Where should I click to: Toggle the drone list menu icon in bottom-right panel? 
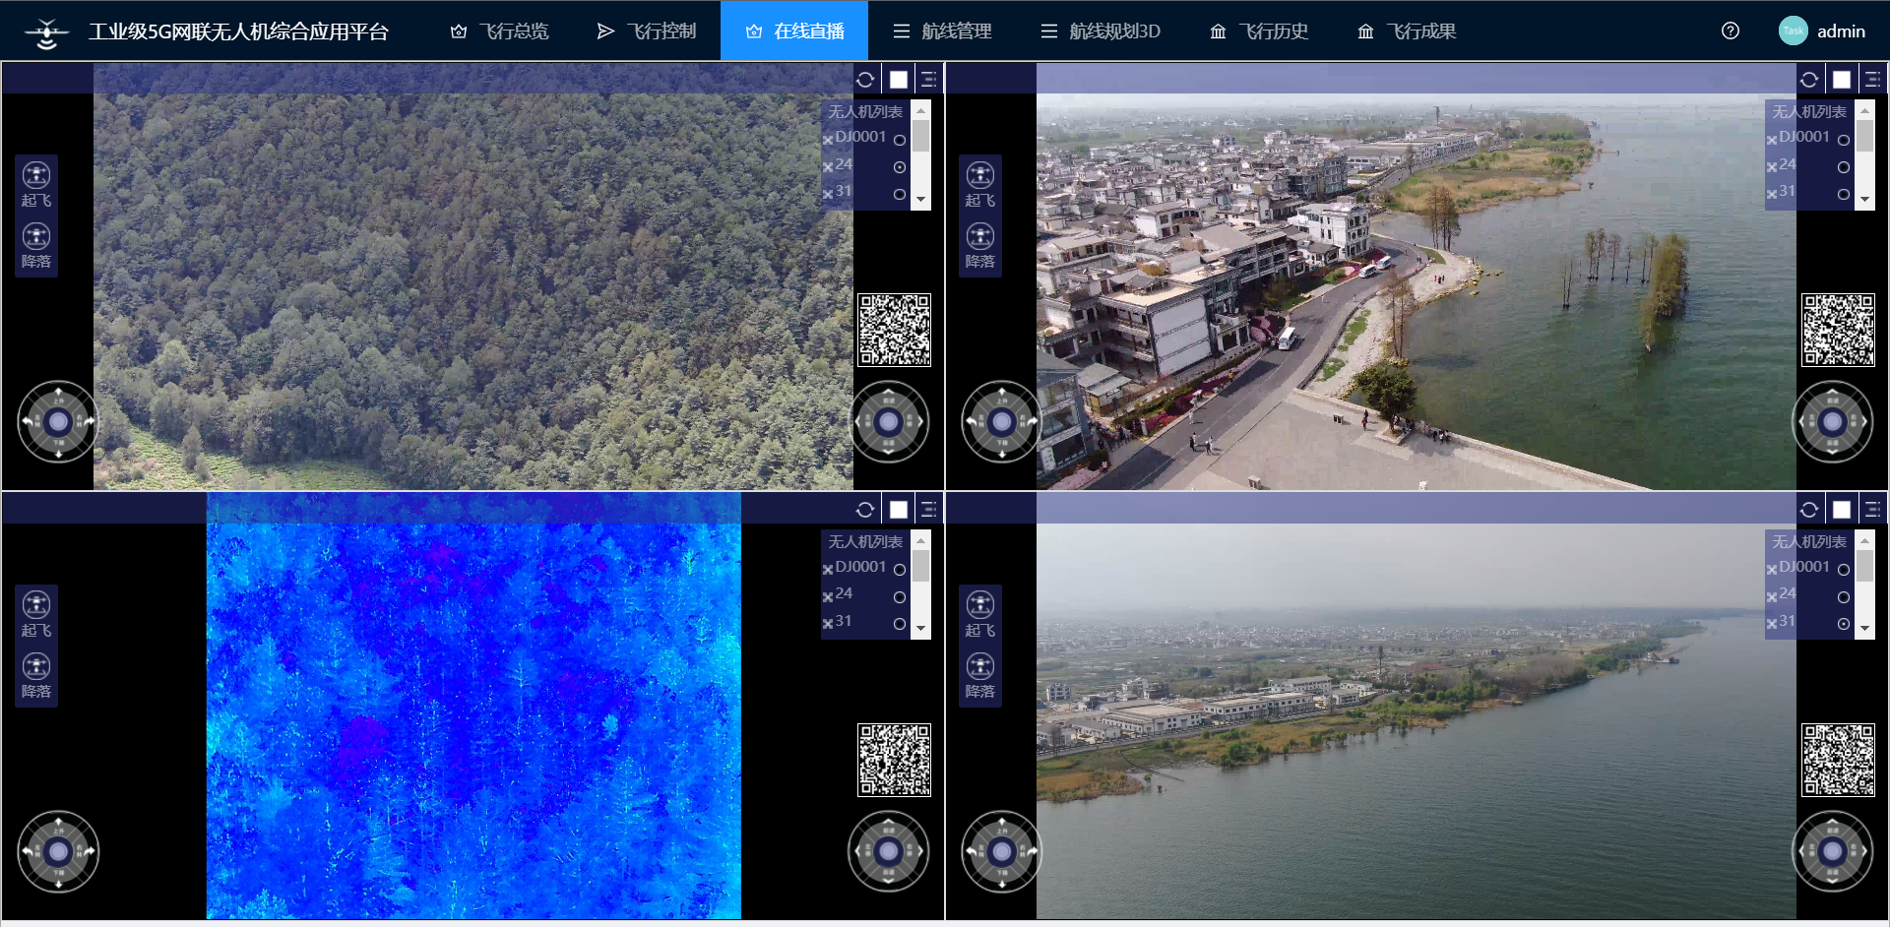click(x=1872, y=510)
